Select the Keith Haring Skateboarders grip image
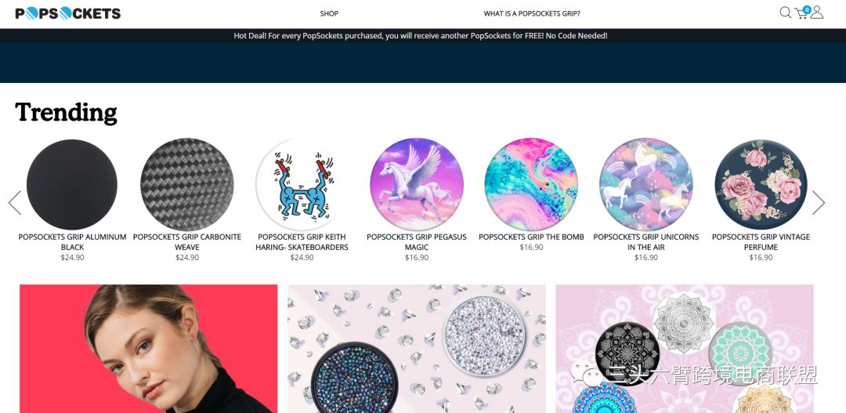846x413 pixels. pyautogui.click(x=302, y=185)
